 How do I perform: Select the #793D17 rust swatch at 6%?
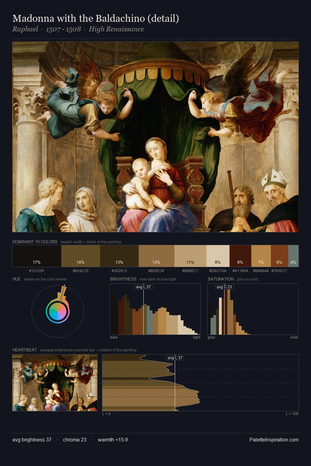280,256
